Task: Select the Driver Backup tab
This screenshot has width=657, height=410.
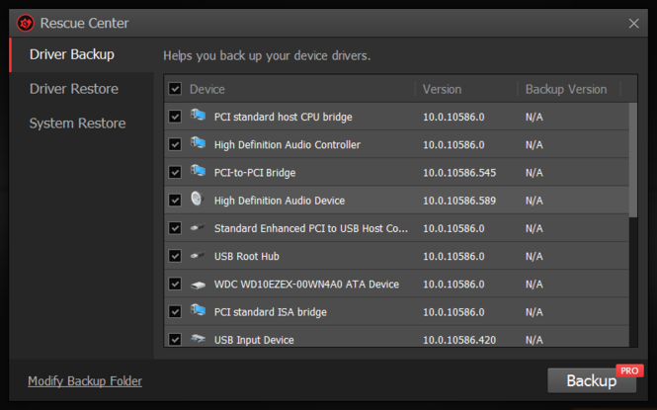Action: 72,54
